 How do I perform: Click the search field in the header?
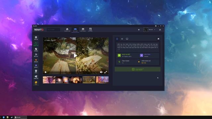point(54,30)
